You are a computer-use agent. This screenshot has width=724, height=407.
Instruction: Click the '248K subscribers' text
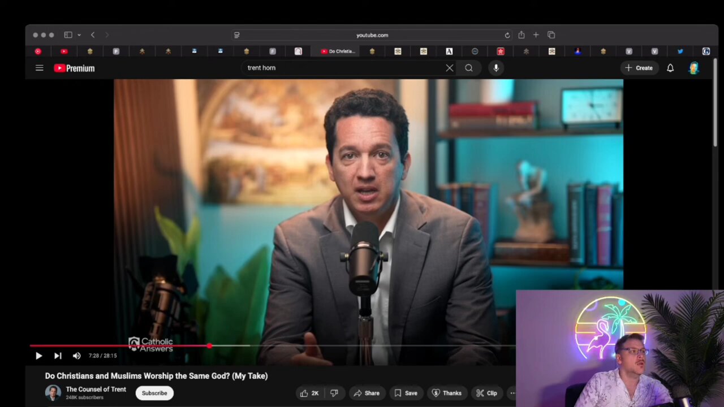point(85,397)
